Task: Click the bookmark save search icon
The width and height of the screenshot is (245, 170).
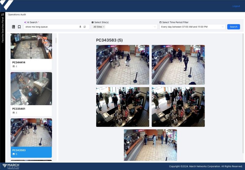Action: pos(19,27)
